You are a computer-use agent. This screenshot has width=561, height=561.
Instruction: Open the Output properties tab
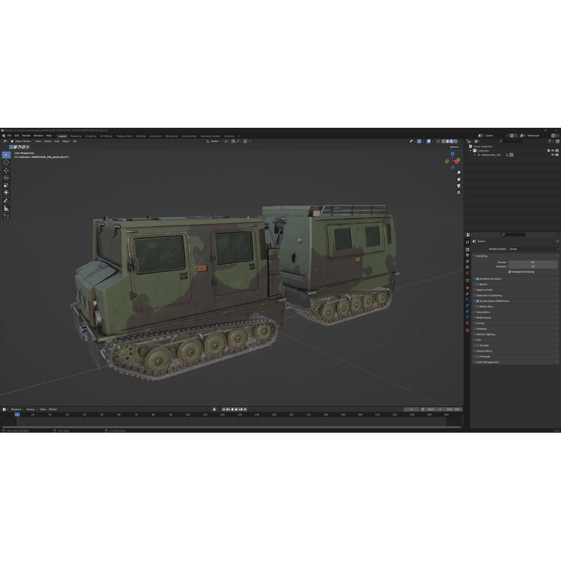click(x=468, y=256)
